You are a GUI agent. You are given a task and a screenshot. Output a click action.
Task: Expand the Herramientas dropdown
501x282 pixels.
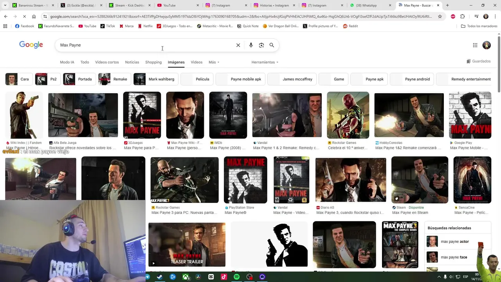pos(265,62)
